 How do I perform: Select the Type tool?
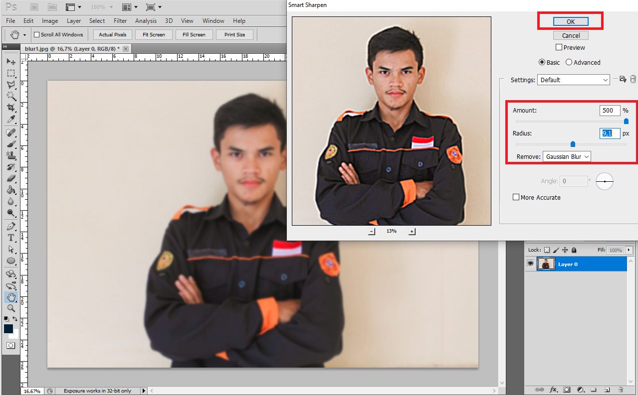coord(10,238)
